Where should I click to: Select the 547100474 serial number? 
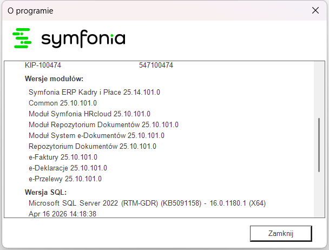pos(156,65)
